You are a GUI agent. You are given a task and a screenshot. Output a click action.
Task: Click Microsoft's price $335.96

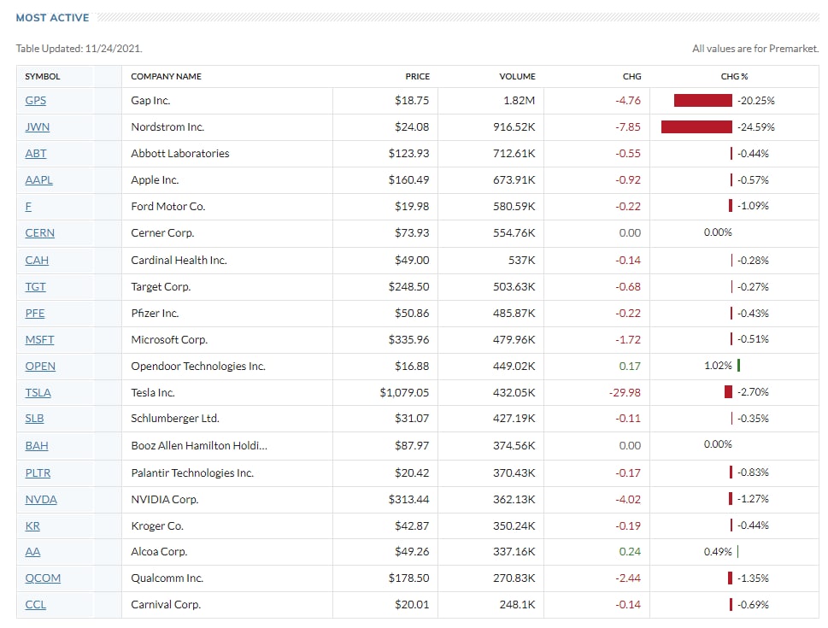click(x=408, y=339)
